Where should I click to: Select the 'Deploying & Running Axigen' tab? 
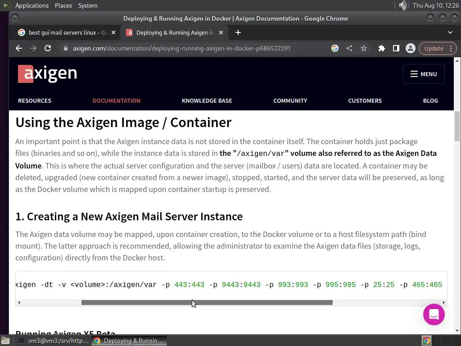175,32
